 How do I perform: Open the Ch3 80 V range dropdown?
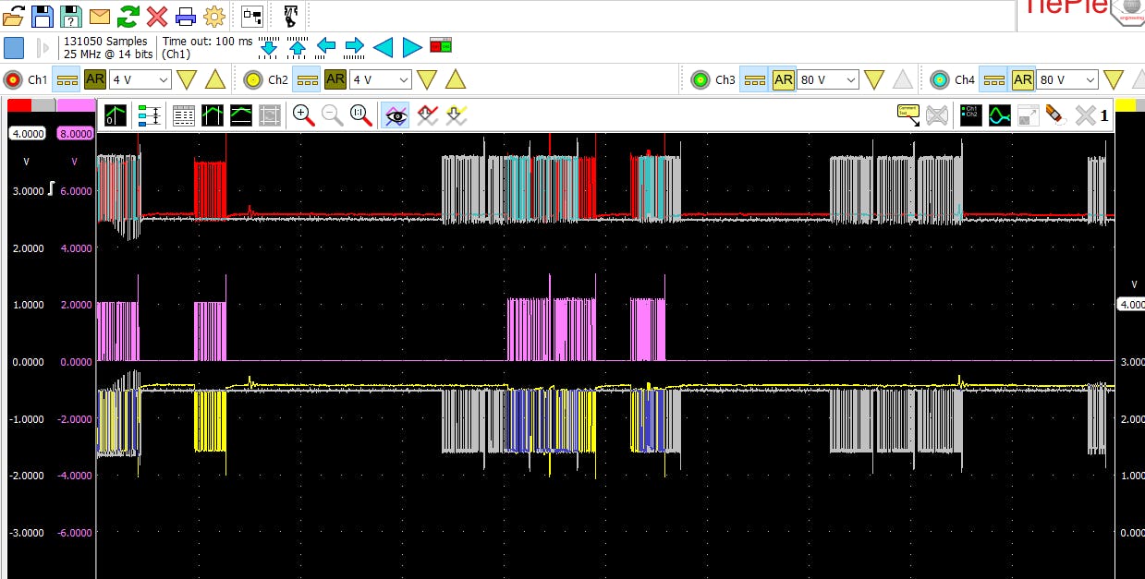point(829,79)
